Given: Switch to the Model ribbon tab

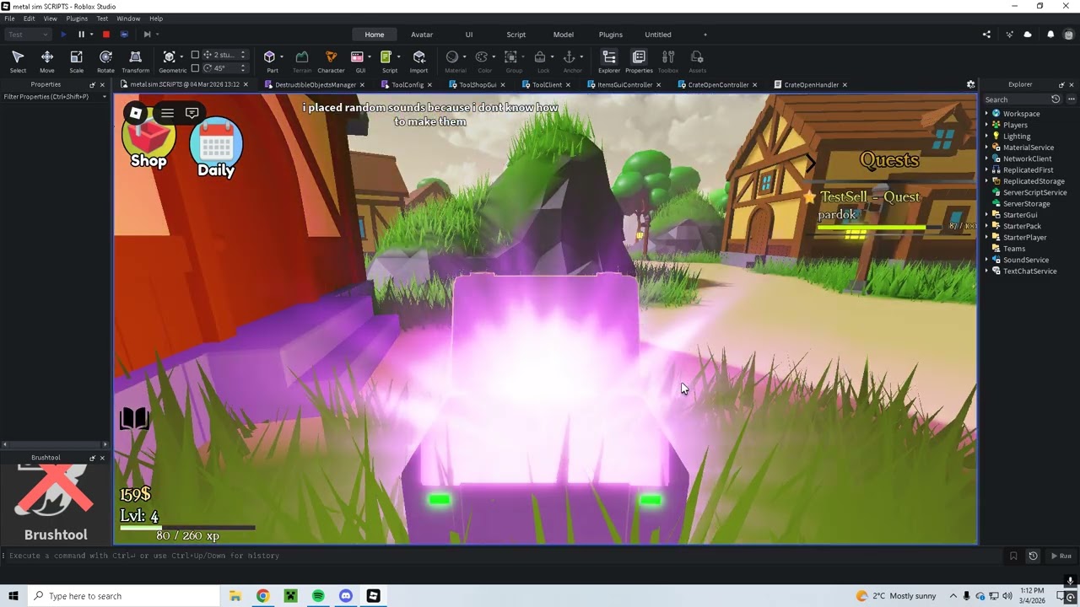Looking at the screenshot, I should [x=564, y=35].
